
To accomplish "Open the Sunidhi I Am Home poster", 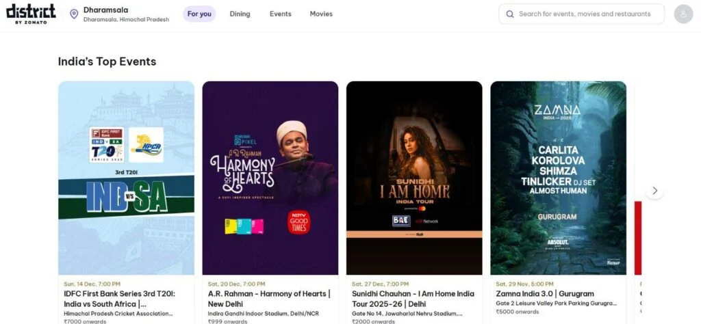I will [x=414, y=178].
